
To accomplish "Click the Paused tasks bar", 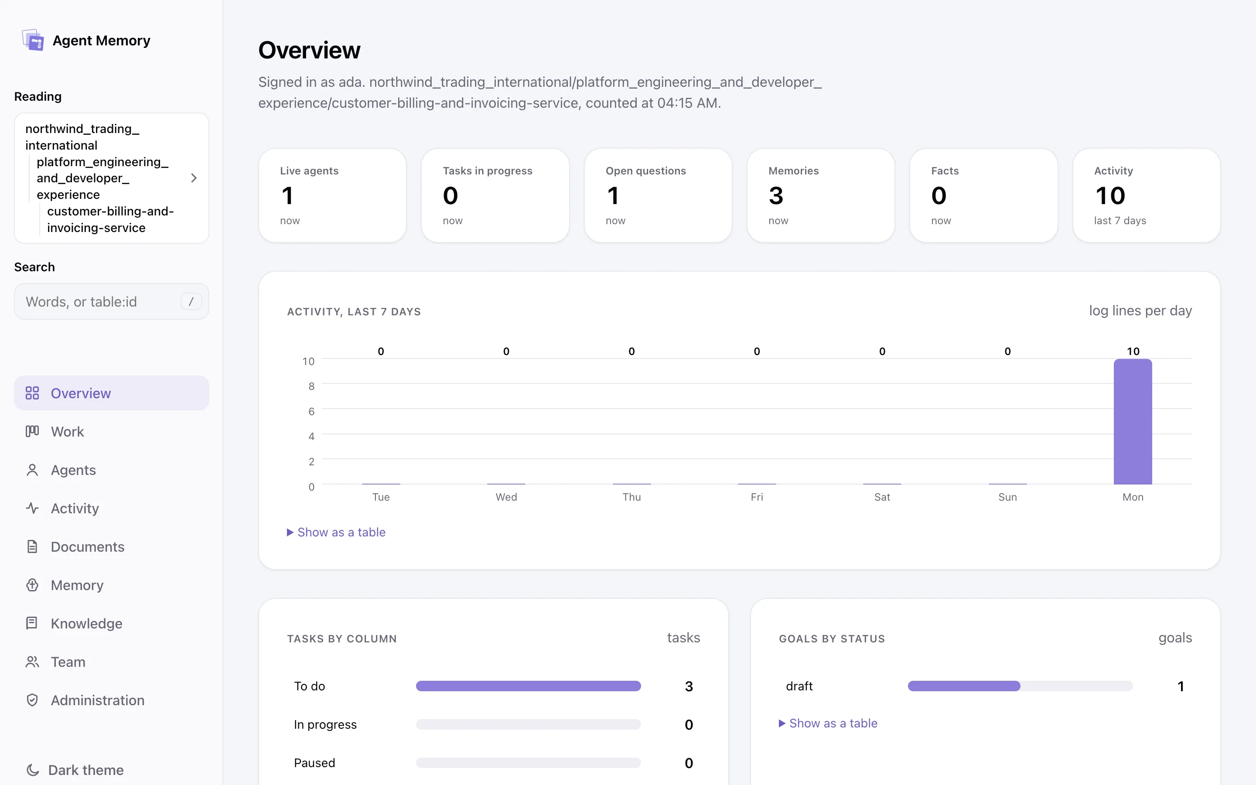I will [x=529, y=763].
